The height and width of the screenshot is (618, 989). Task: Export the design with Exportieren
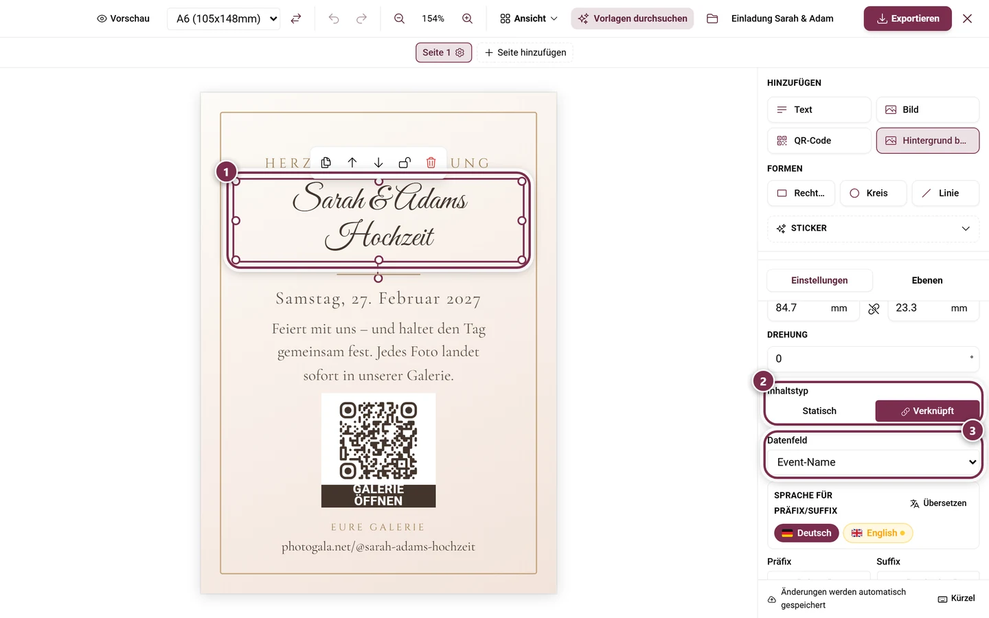[908, 19]
